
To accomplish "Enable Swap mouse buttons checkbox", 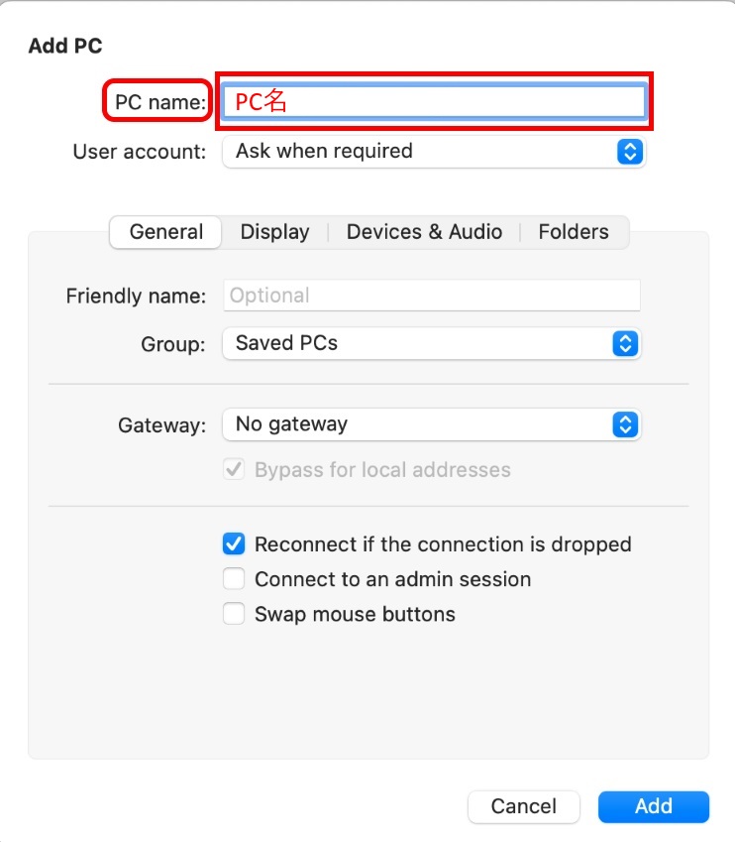I will [x=234, y=614].
